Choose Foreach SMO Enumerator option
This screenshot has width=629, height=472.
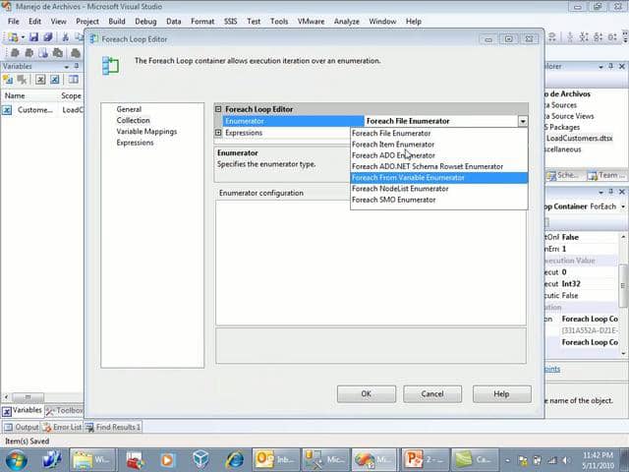point(439,200)
